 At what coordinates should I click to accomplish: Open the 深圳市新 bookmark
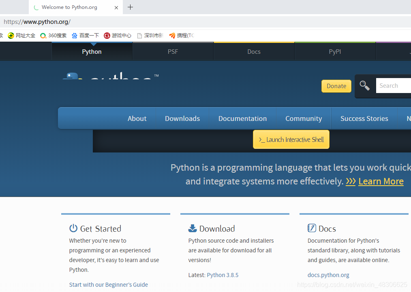point(150,36)
